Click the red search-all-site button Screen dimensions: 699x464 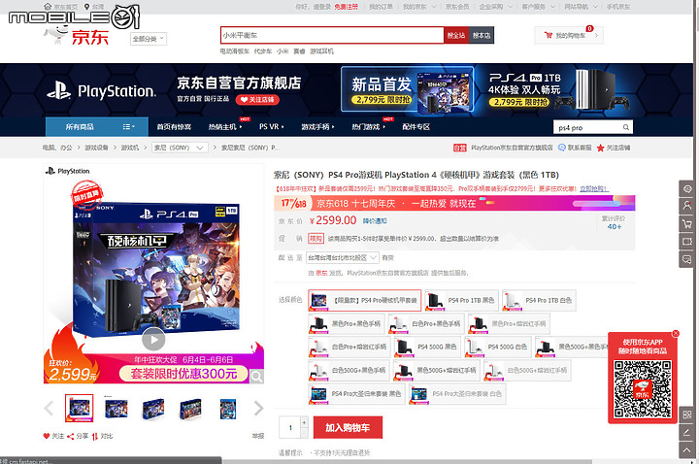456,35
